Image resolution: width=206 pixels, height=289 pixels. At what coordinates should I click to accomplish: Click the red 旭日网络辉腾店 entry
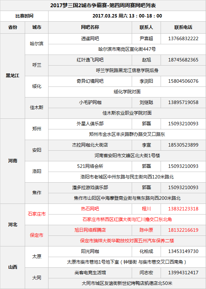tap(90, 230)
